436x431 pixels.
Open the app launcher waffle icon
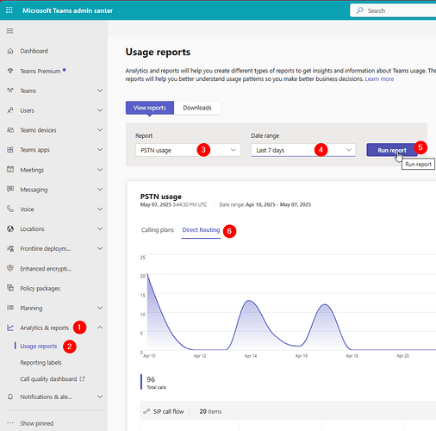(9, 10)
